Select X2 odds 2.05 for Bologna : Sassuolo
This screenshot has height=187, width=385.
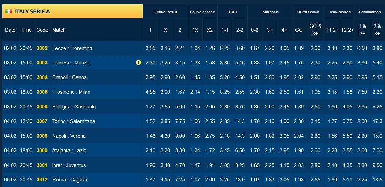(x=210, y=107)
